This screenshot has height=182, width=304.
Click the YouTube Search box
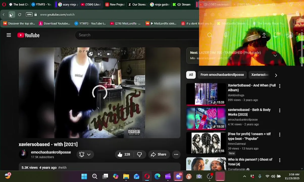pos(136,35)
